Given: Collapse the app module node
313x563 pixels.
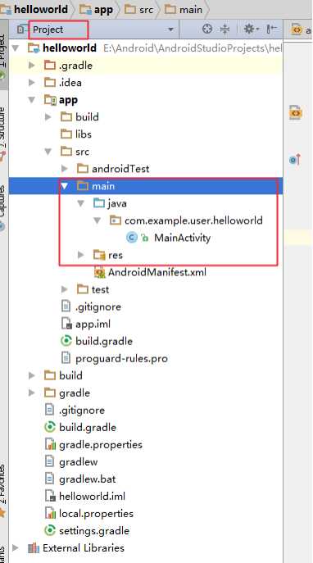Looking at the screenshot, I should pyautogui.click(x=32, y=100).
